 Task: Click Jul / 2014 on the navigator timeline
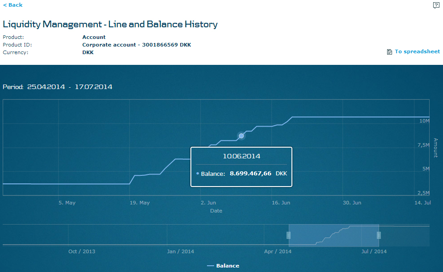coord(374,251)
